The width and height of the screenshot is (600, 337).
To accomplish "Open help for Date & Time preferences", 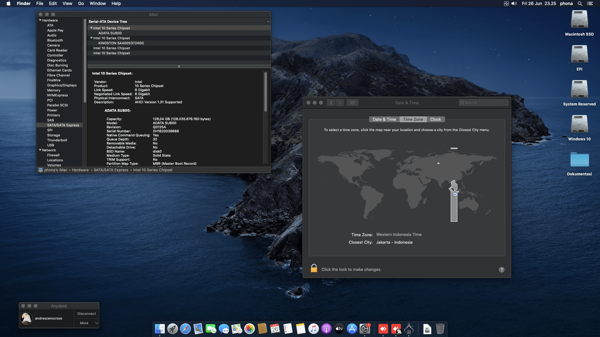I will click(502, 270).
